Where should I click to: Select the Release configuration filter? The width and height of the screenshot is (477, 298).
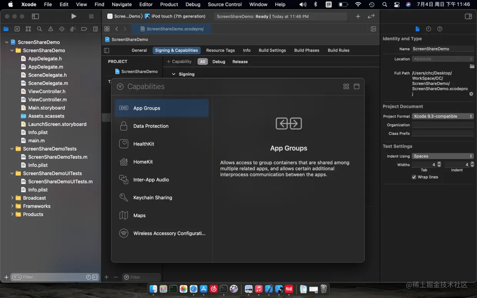coord(240,62)
